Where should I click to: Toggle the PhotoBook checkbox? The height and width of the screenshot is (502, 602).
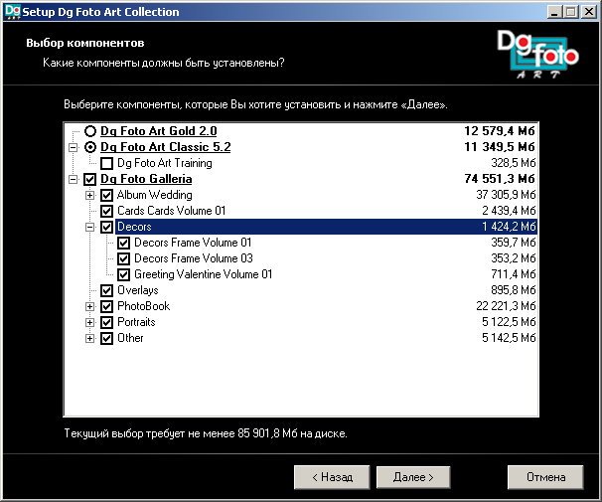[106, 306]
